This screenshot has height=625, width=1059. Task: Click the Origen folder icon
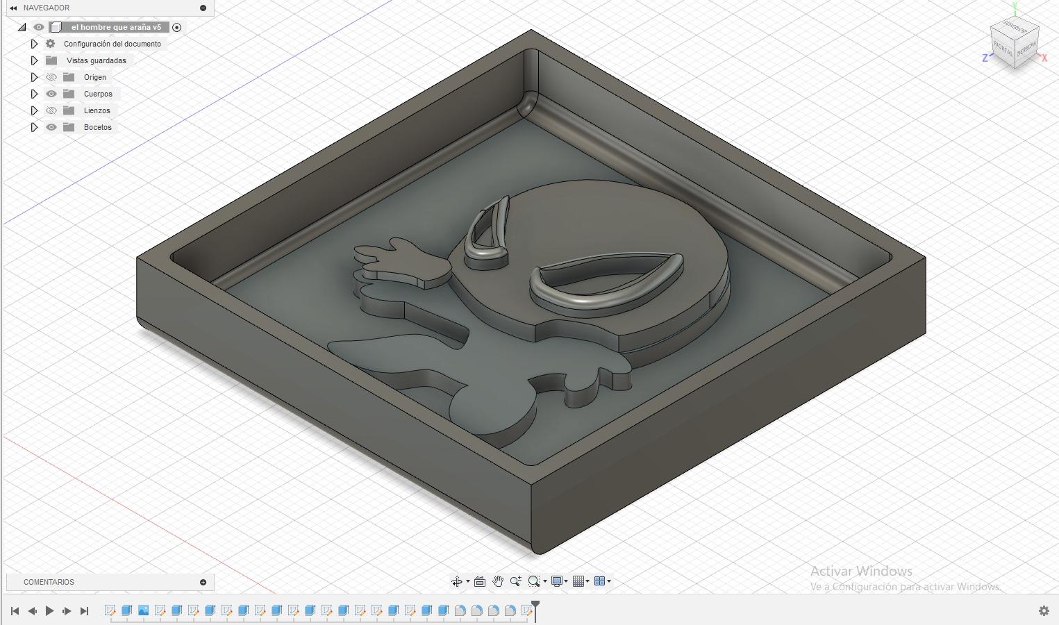(x=69, y=77)
